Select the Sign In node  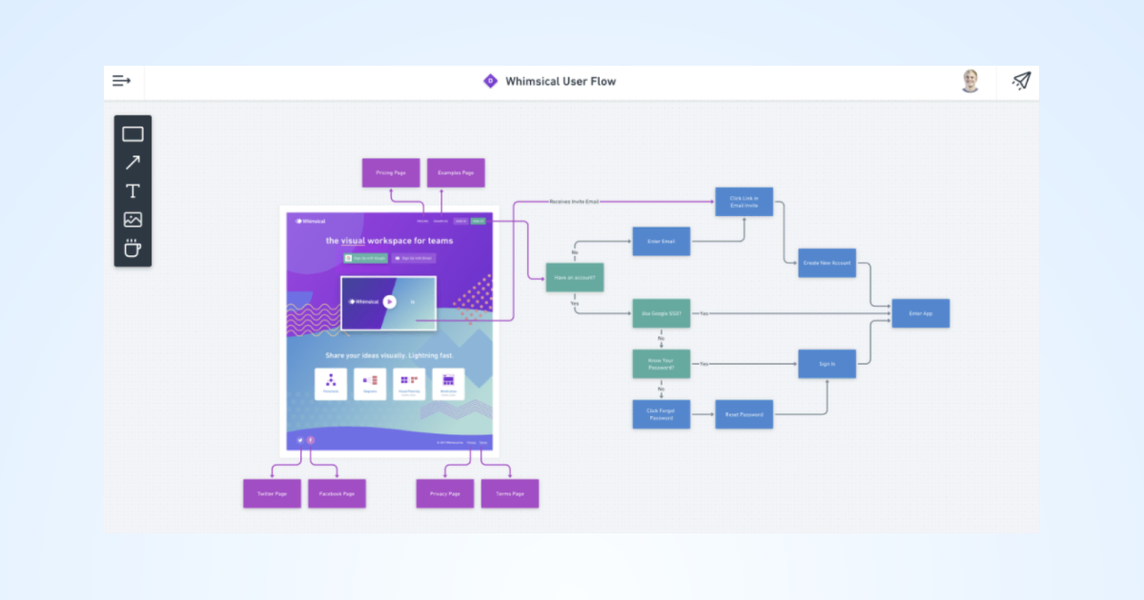tap(827, 364)
